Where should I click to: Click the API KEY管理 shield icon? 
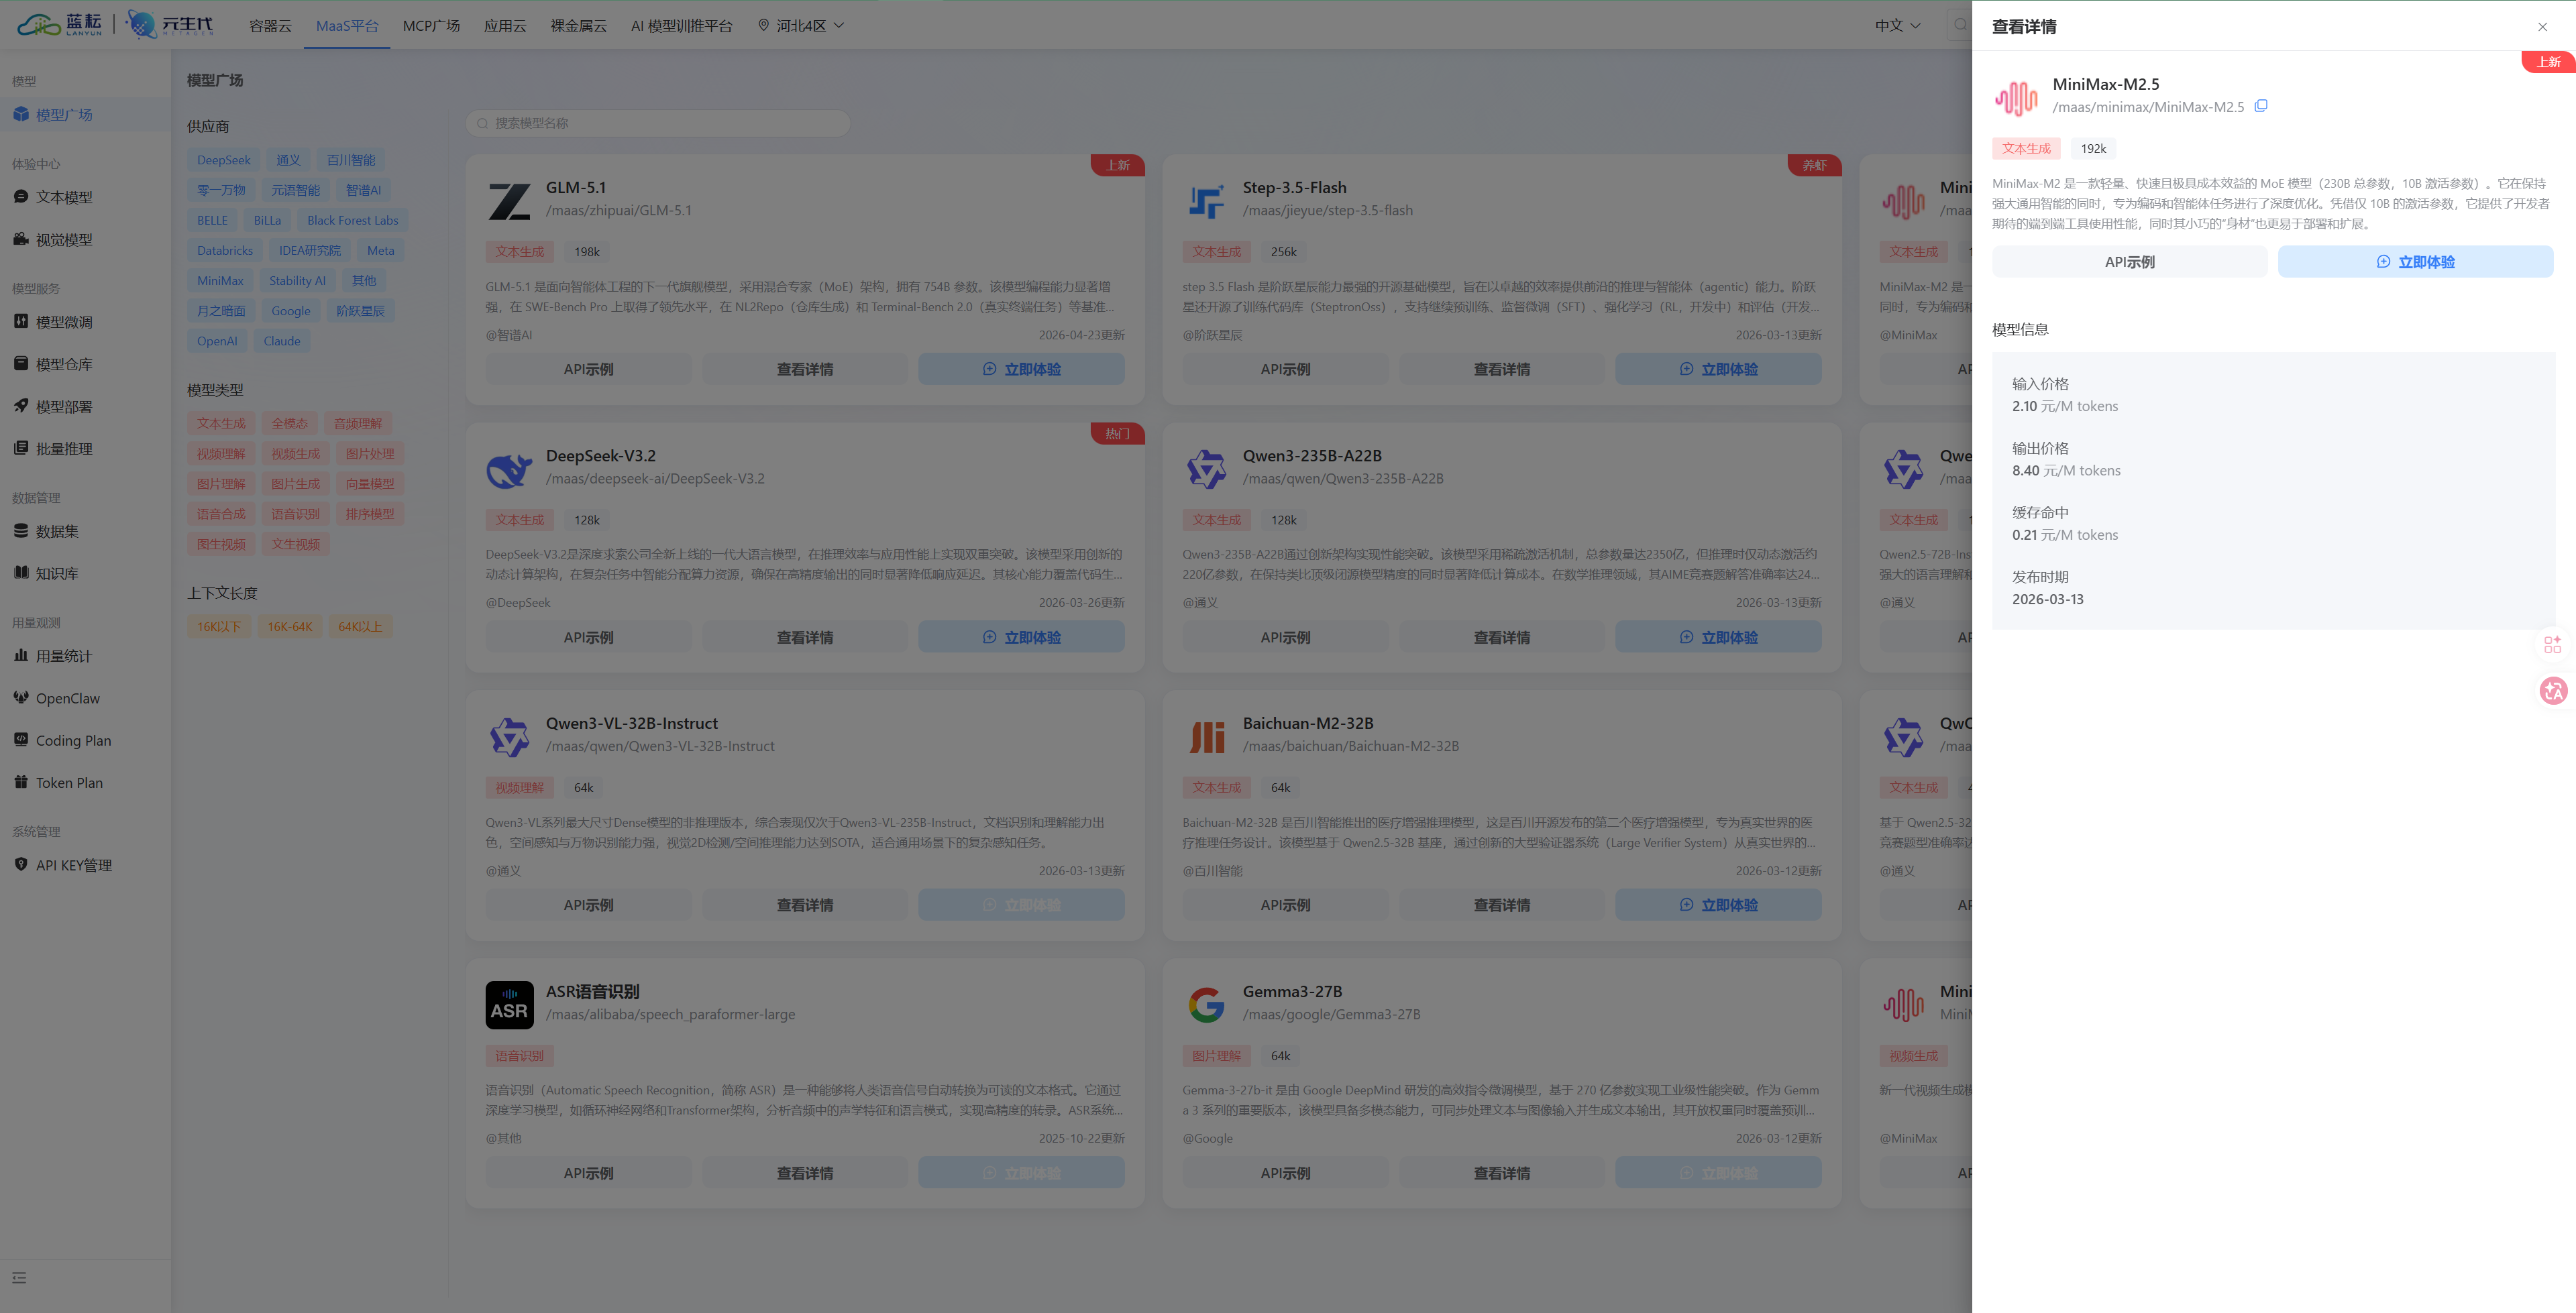tap(21, 865)
